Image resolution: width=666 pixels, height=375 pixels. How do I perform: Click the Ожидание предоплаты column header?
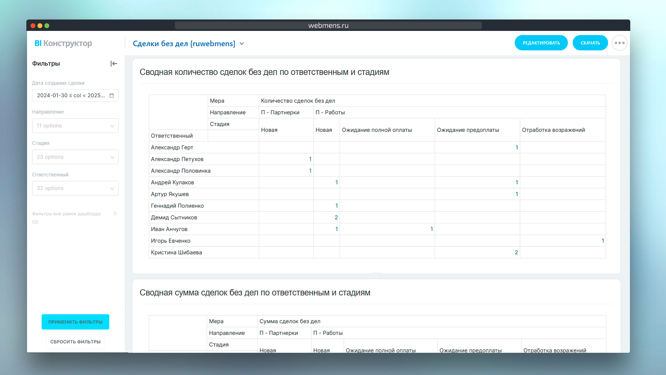click(468, 130)
